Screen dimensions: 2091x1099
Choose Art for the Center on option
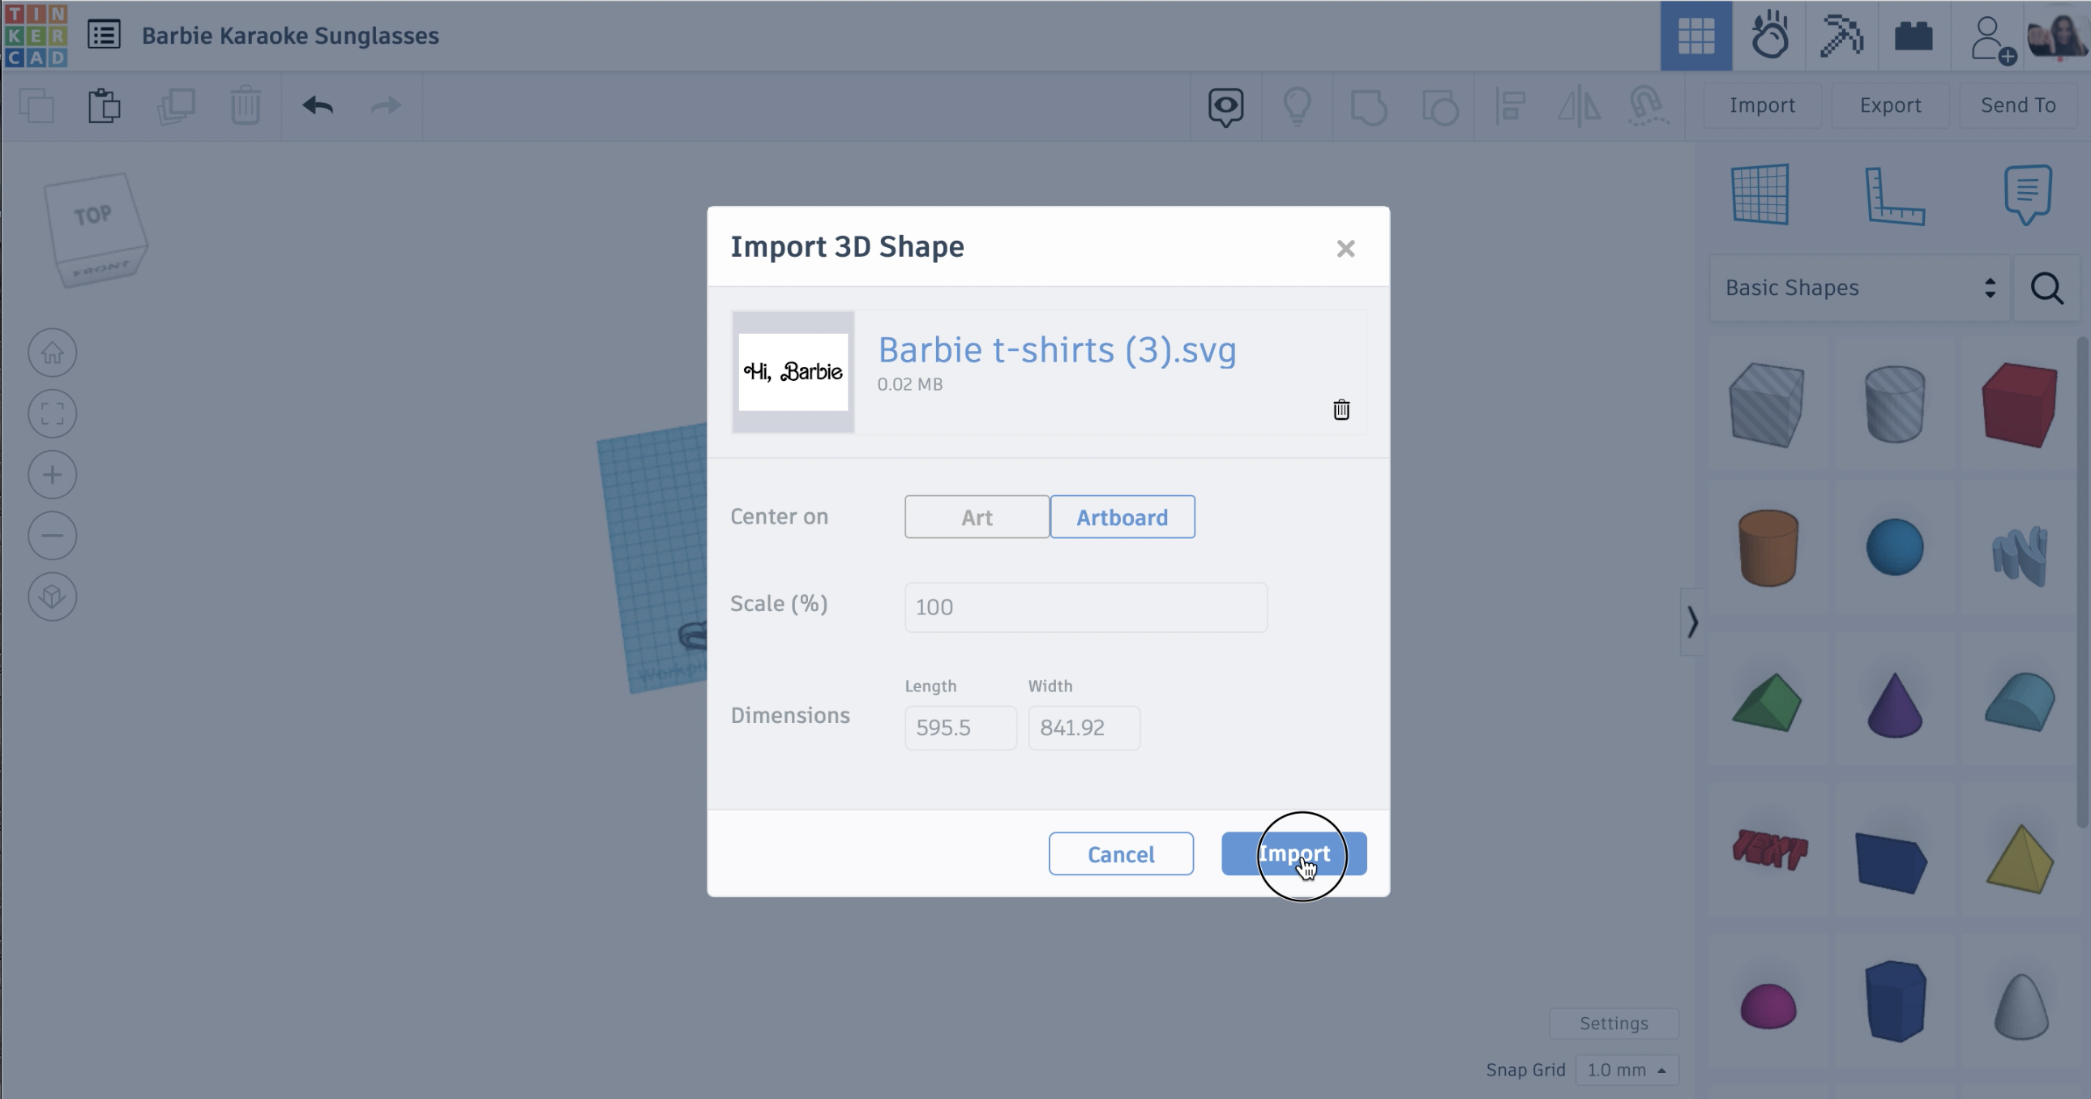pyautogui.click(x=976, y=516)
